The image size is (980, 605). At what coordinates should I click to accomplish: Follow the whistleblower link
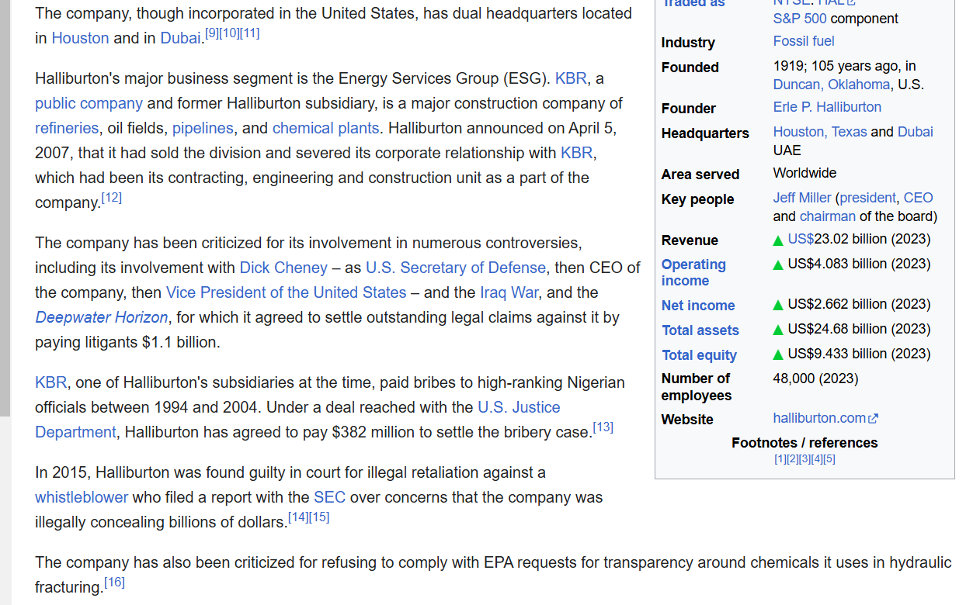coord(82,497)
